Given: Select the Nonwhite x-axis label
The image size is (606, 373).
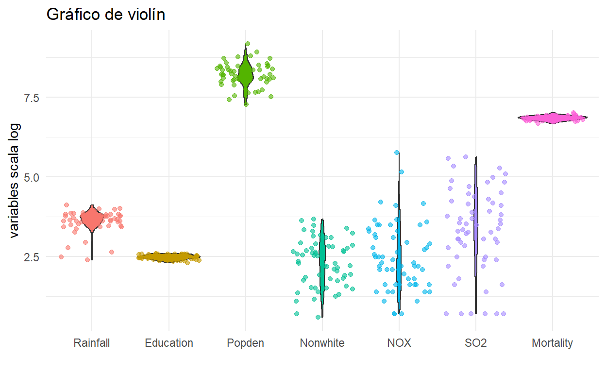Looking at the screenshot, I should tap(322, 343).
